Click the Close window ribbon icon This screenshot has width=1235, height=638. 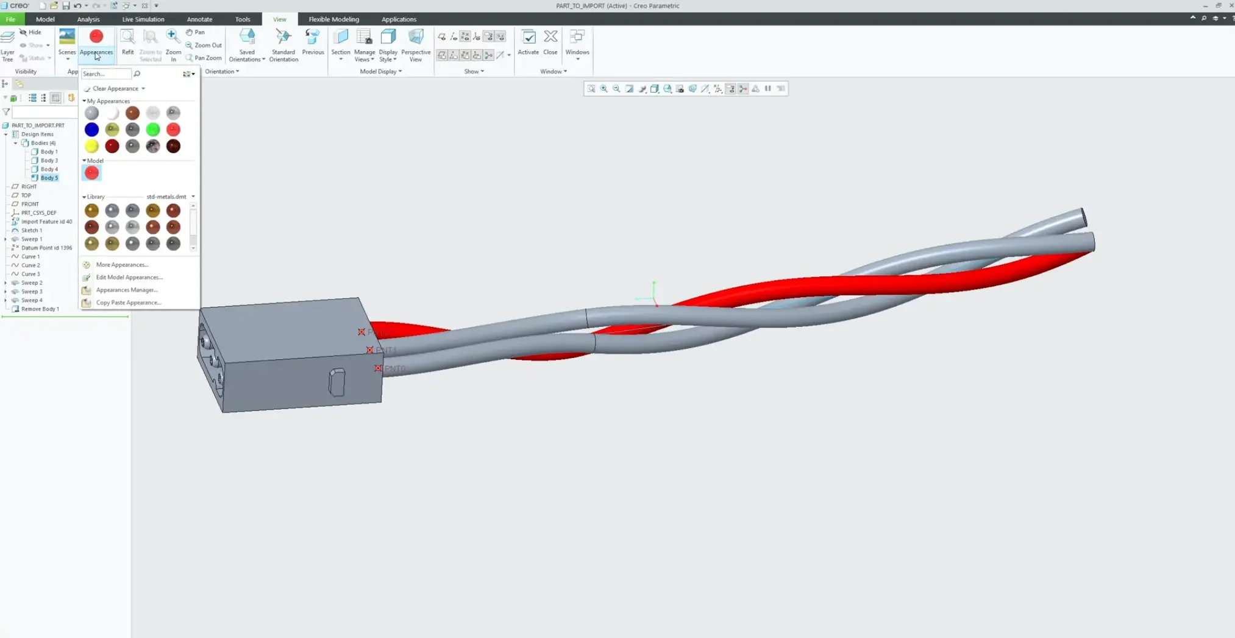click(550, 37)
